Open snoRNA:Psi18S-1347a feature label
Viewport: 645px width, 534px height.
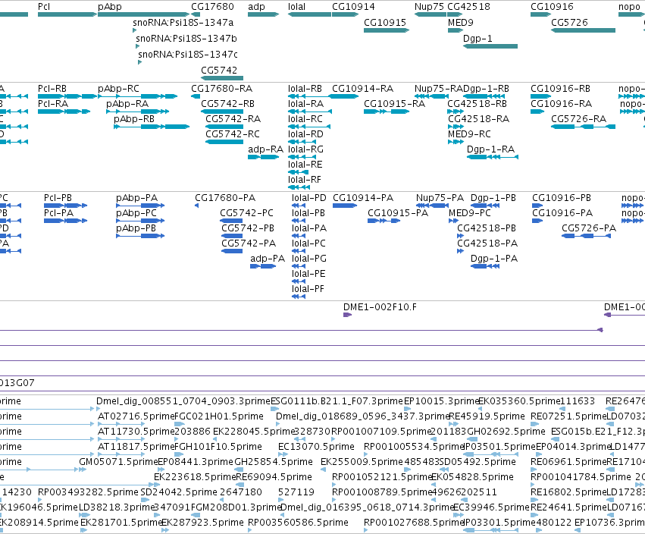tap(183, 23)
